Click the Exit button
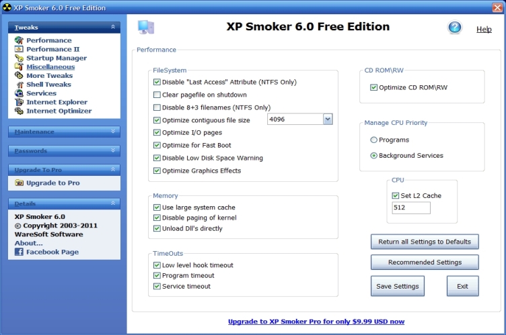Image resolution: width=506 pixels, height=335 pixels. (463, 286)
